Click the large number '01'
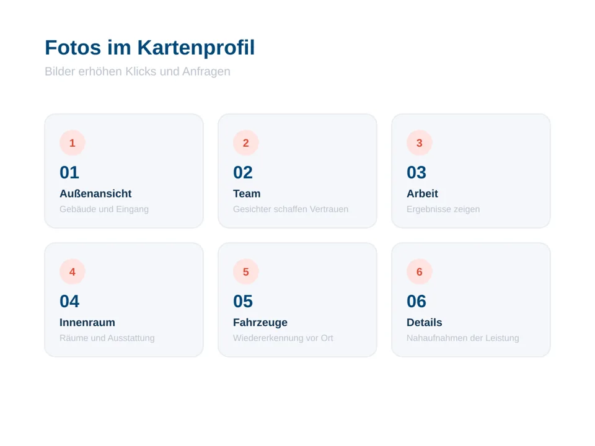This screenshot has width=595, height=446. (69, 173)
